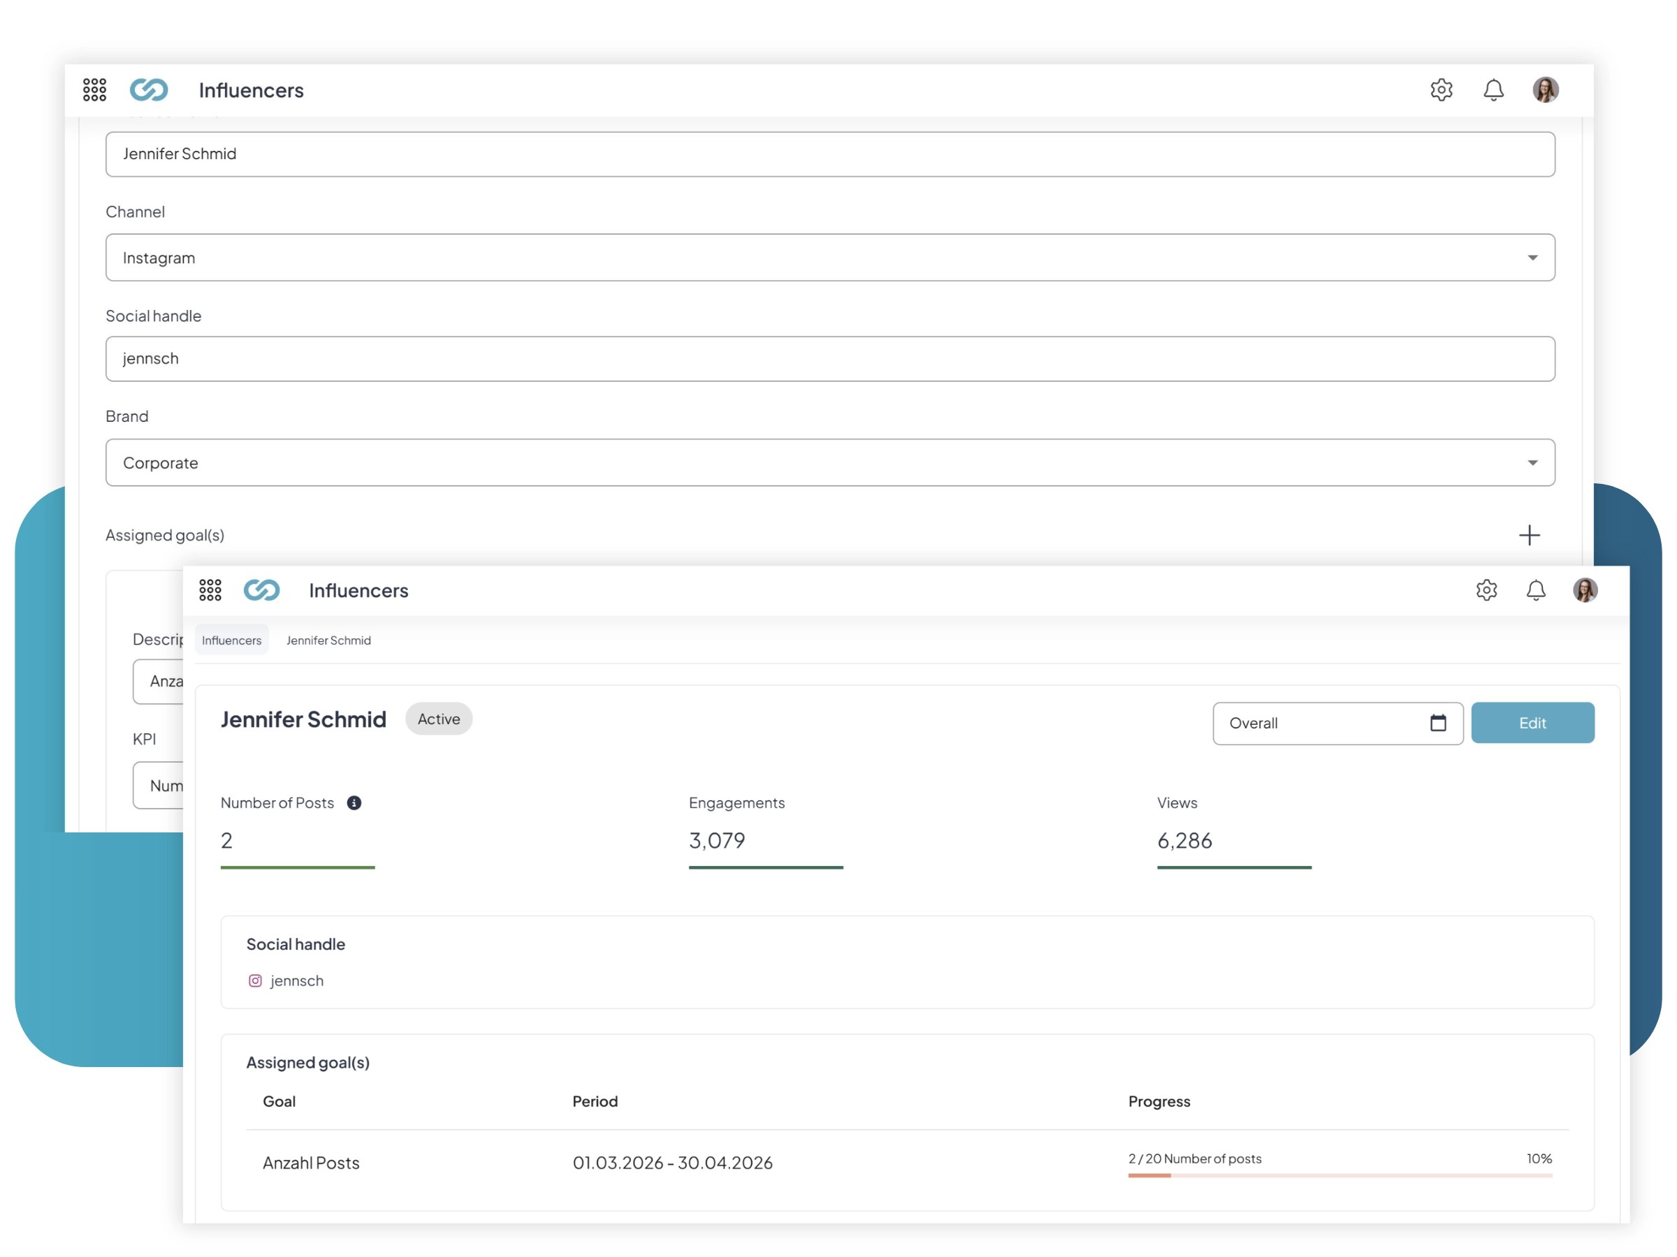Image resolution: width=1677 pixels, height=1257 pixels.
Task: Open app grid menu in front window
Action: (210, 589)
